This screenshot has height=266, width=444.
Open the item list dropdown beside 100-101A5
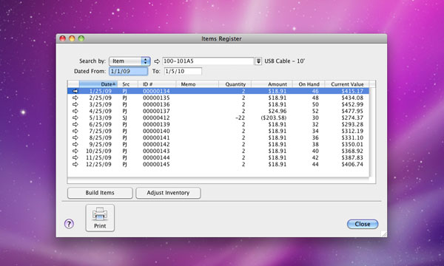(258, 61)
